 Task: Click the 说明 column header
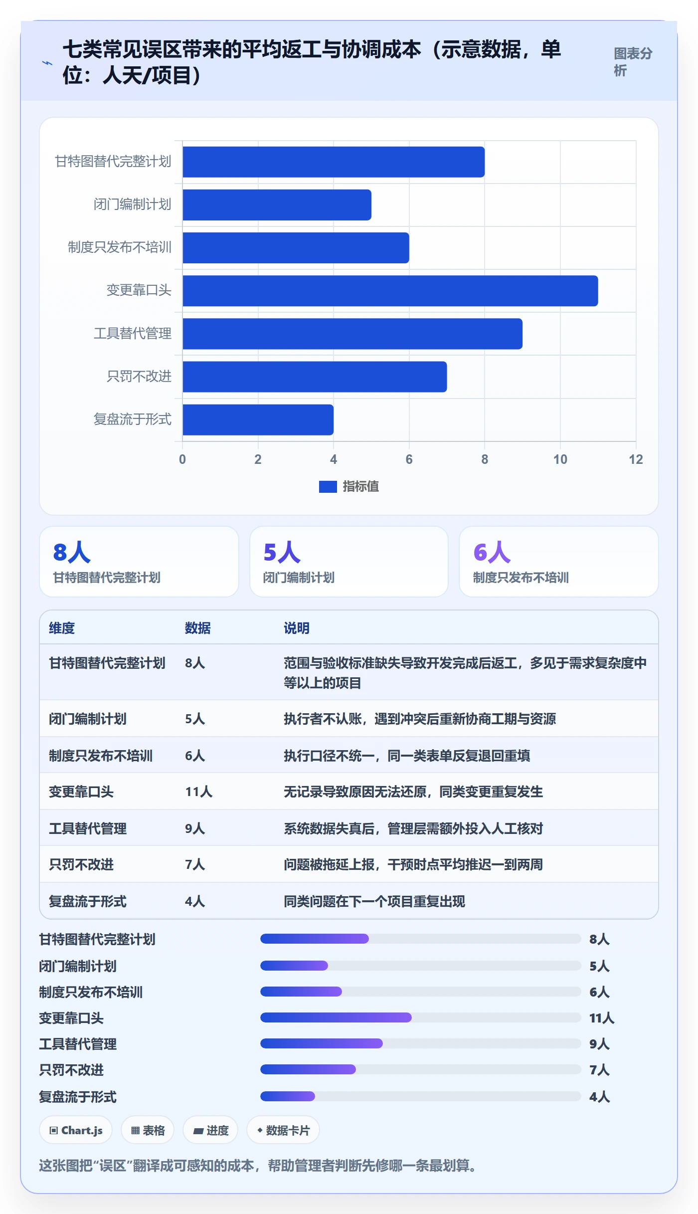pyautogui.click(x=297, y=628)
